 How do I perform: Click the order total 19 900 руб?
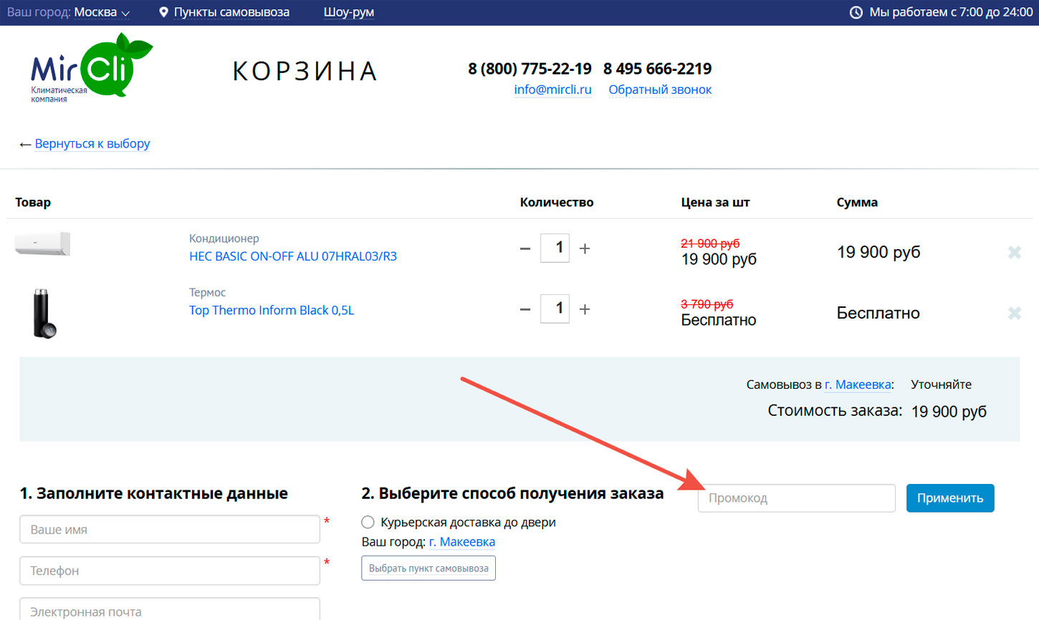coord(949,412)
